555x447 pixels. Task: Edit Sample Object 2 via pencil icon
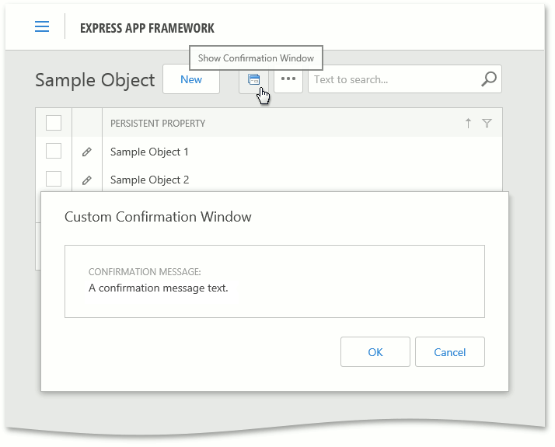(x=87, y=180)
